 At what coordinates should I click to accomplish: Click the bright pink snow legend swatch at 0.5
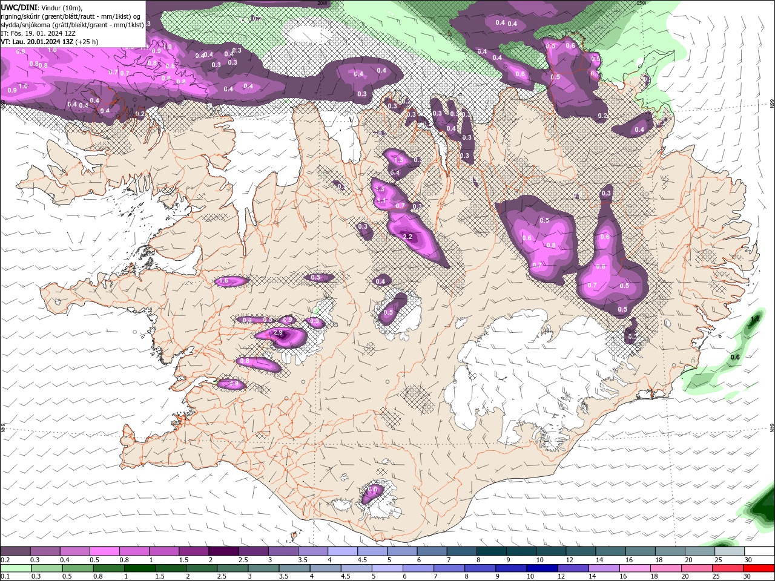104,551
